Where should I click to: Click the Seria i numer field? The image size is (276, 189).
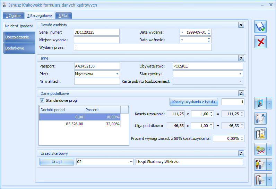point(97,32)
